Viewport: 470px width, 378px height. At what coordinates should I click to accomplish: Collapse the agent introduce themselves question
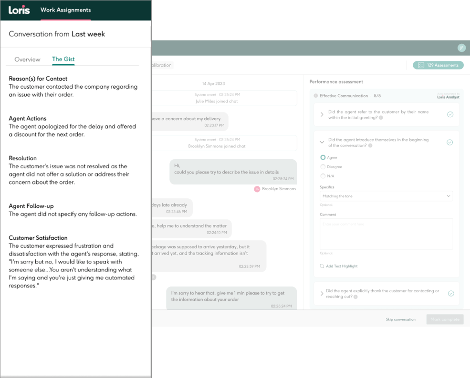tap(322, 142)
